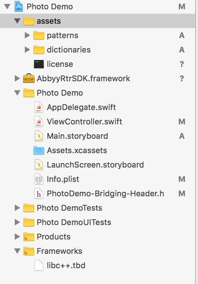The height and width of the screenshot is (284, 198).
Task: Click the ViewController.swift Swift file icon
Action: 39,122
